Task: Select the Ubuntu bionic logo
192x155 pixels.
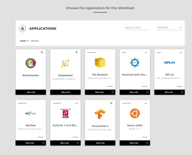Action: click(x=135, y=113)
